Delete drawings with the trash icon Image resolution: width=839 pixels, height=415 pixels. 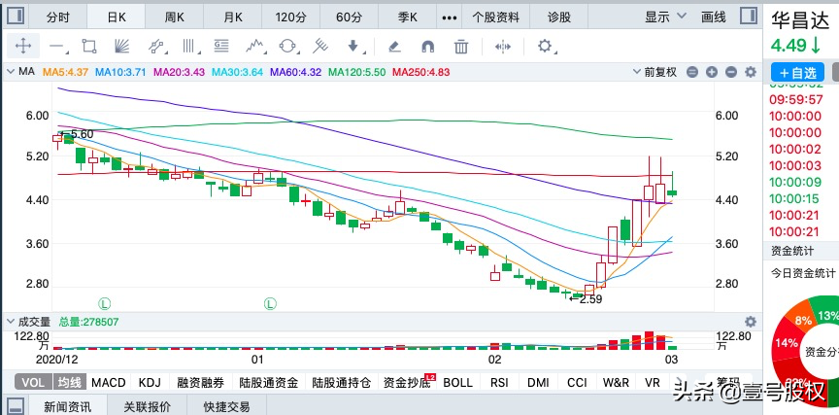[x=461, y=47]
